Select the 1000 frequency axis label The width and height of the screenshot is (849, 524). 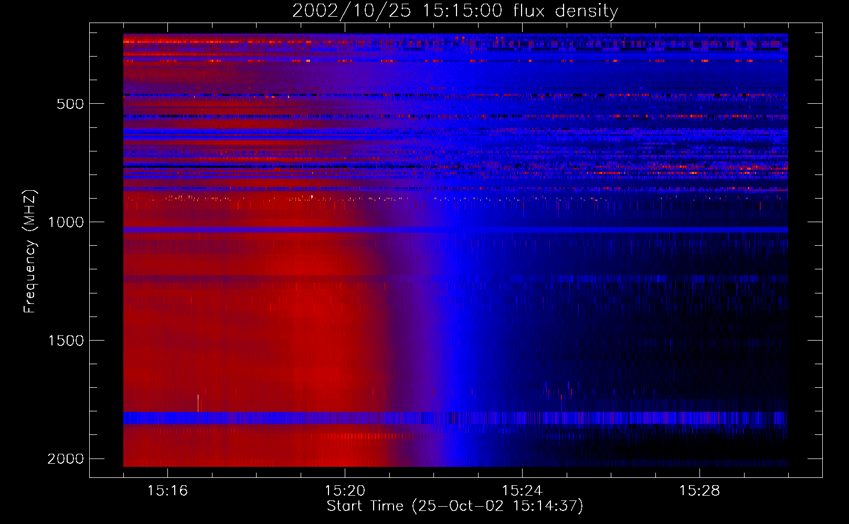(x=66, y=222)
